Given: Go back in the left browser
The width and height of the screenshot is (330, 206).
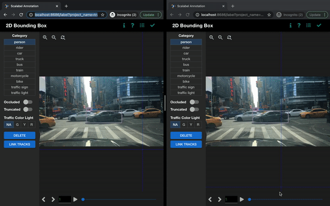Looking at the screenshot, I should click(x=5, y=15).
